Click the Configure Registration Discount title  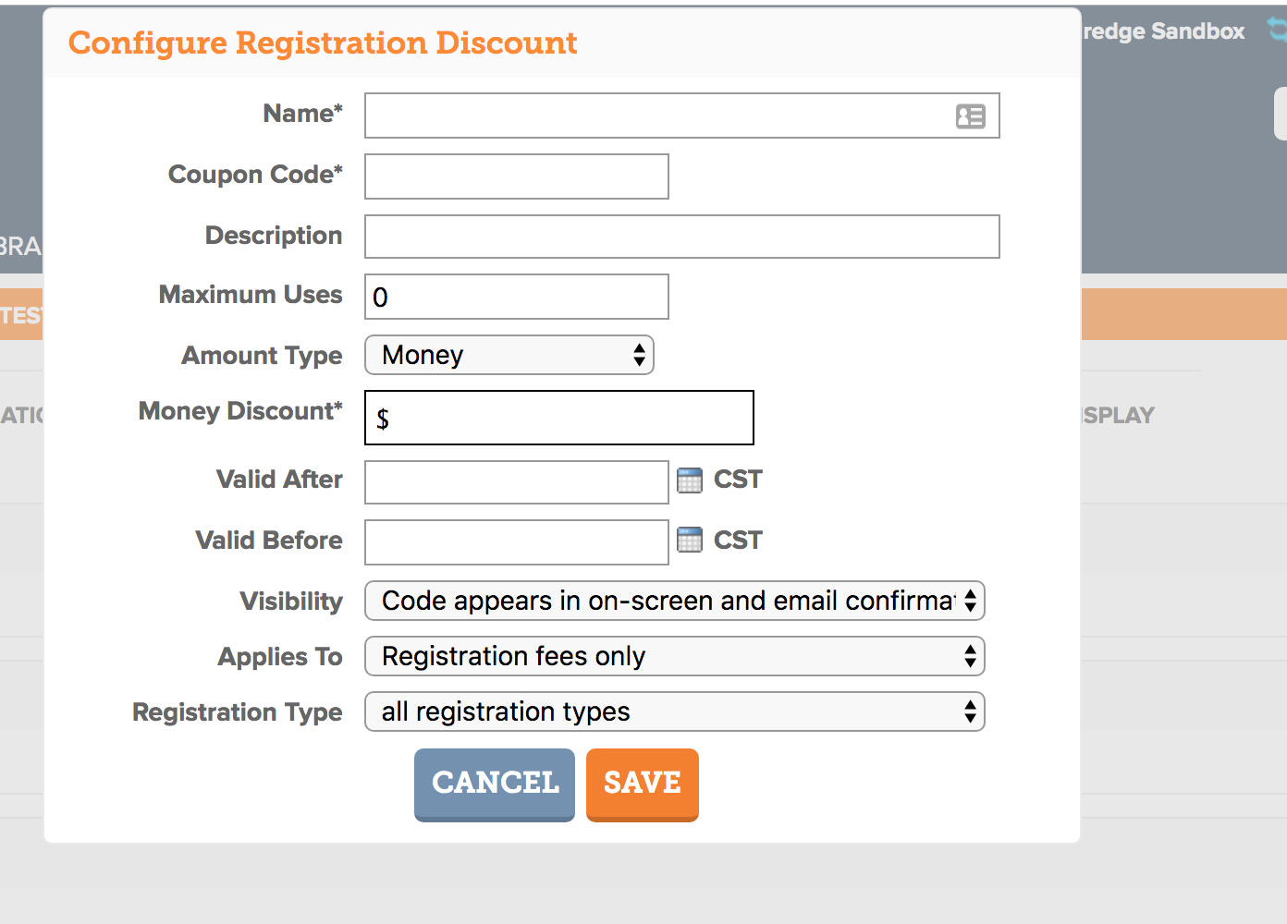(x=323, y=43)
